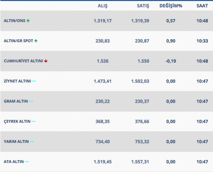Click the green up arrow beside ALTIN/ONS
The height and width of the screenshot is (172, 213).
pyautogui.click(x=28, y=21)
